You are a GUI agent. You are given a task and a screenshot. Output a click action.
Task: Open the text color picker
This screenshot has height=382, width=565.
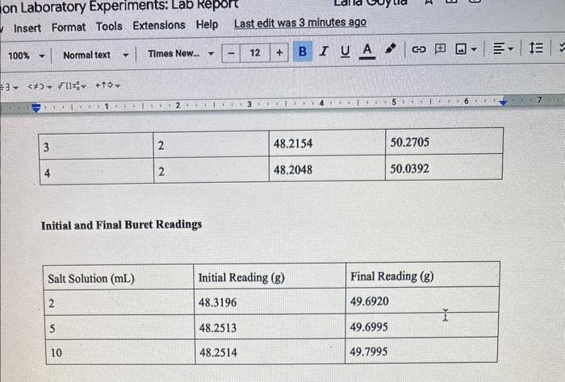click(366, 51)
